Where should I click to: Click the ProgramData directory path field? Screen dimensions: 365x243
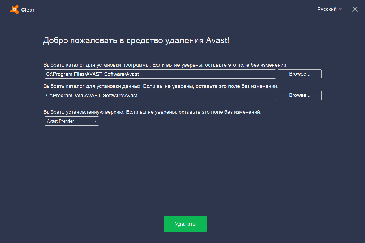tap(160, 95)
